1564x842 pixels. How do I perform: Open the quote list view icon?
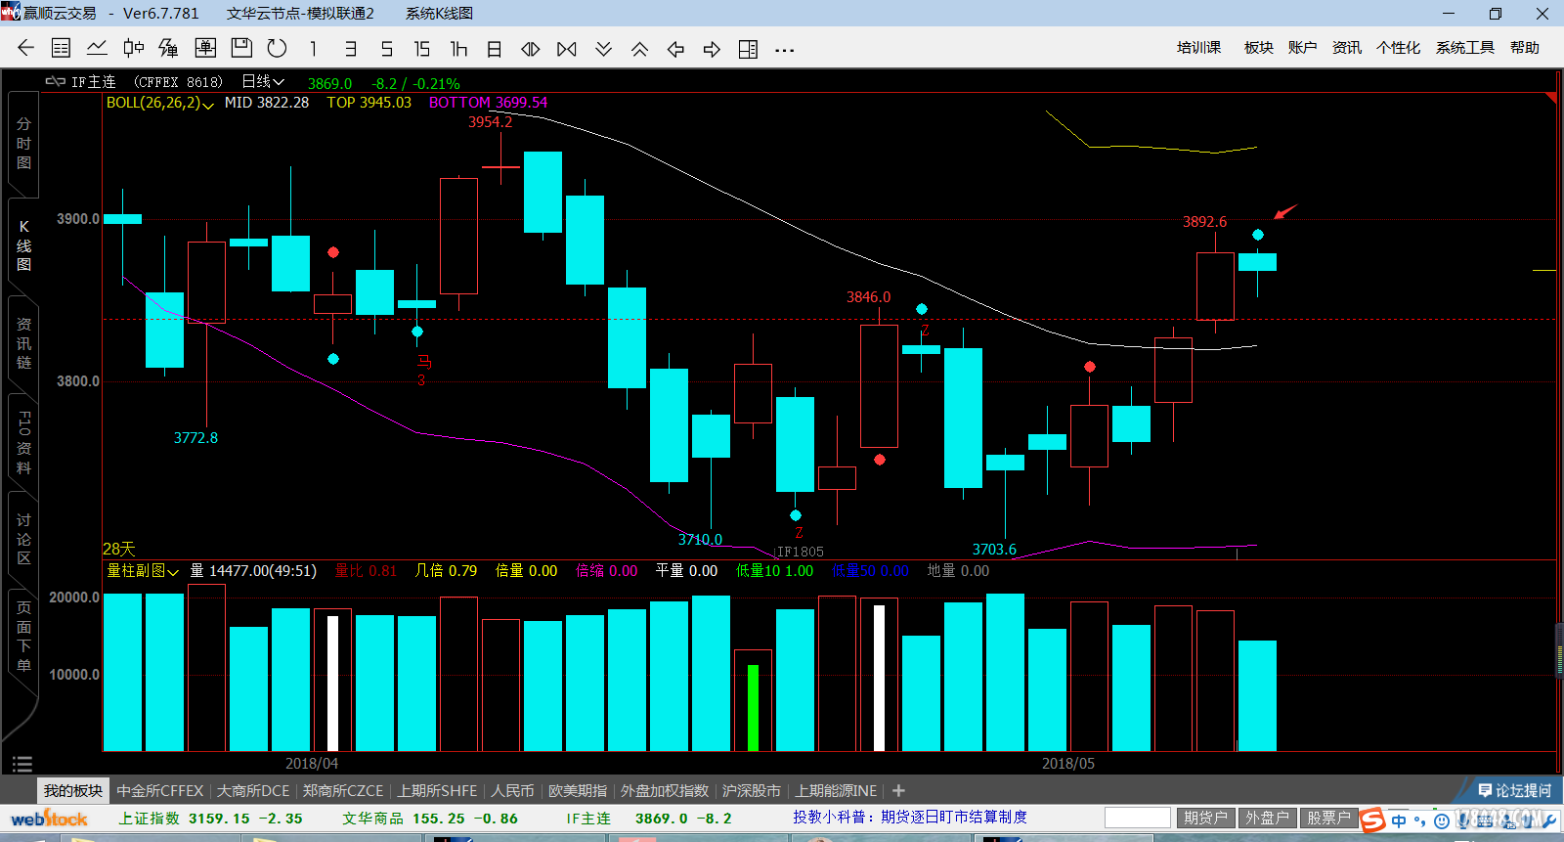click(61, 48)
